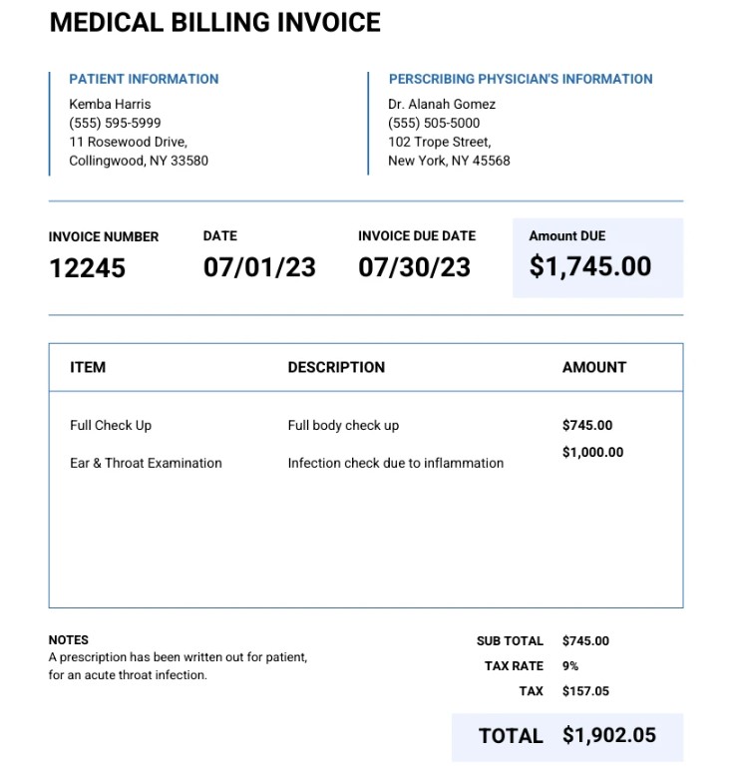
Task: Click the Prescribing Physician's Information heading
Action: pyautogui.click(x=521, y=79)
